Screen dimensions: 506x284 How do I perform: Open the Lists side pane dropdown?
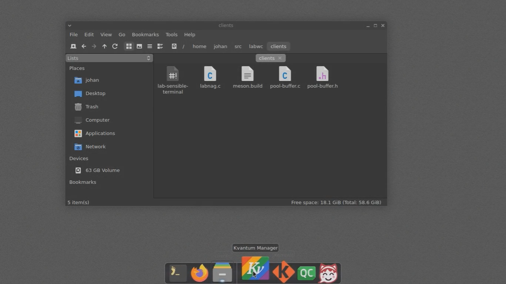coord(109,58)
